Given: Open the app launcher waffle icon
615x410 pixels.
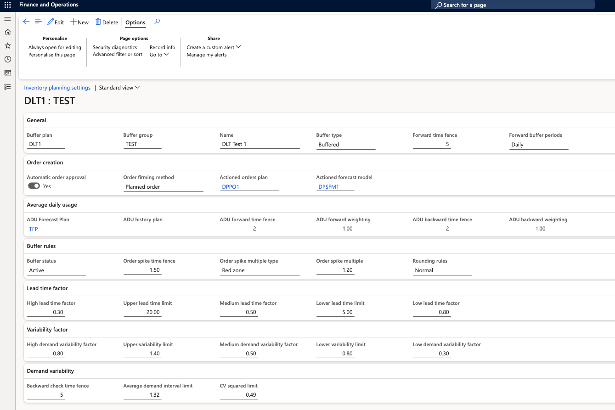Looking at the screenshot, I should coord(7,5).
